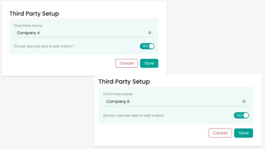265x149 pixels.
Task: Click the Third Party Setup heading above Company B
Action: click(x=124, y=82)
